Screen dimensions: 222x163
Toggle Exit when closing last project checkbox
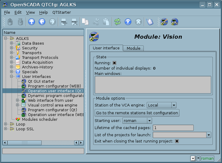(177, 141)
